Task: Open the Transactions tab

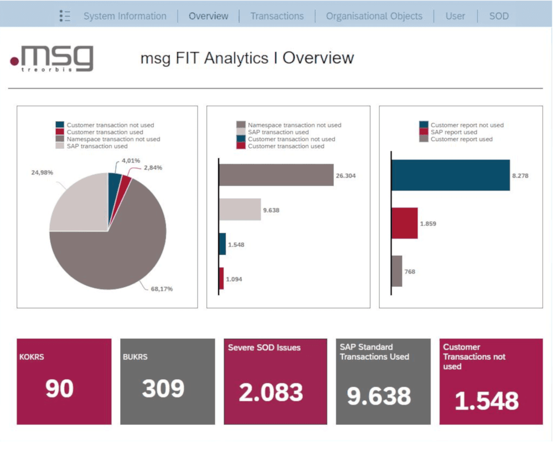Action: (x=277, y=16)
